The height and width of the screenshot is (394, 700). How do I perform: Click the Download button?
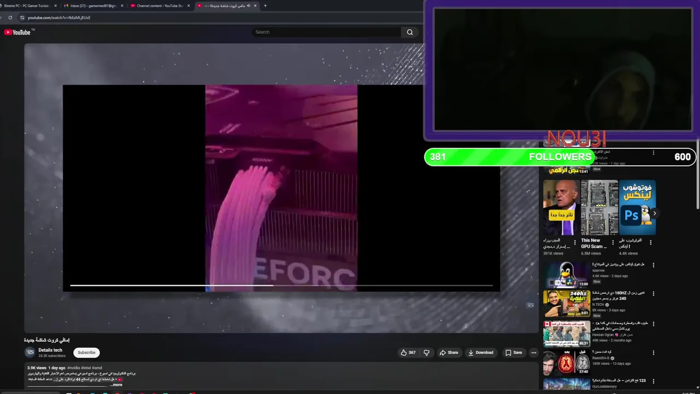pyautogui.click(x=481, y=353)
